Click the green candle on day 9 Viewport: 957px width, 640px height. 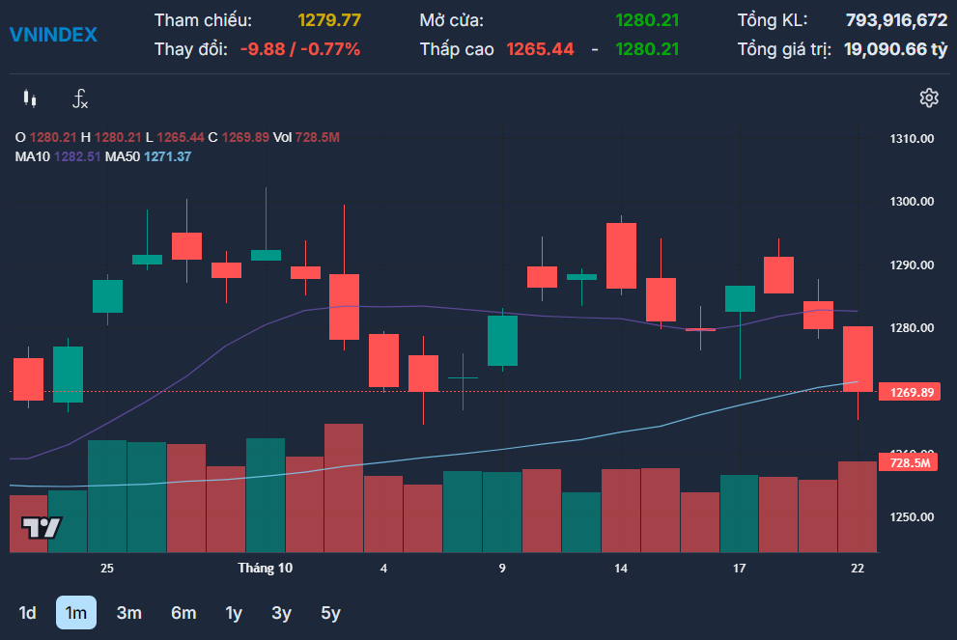click(502, 341)
